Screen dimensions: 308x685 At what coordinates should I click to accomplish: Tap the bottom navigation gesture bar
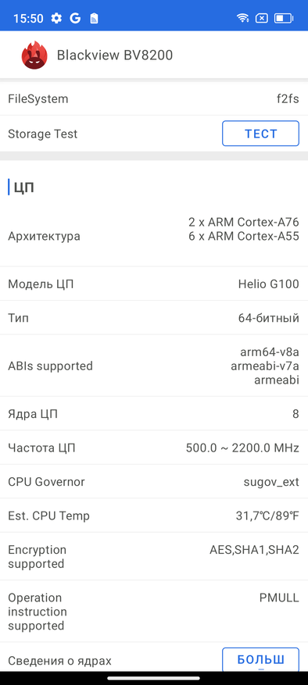(154, 678)
